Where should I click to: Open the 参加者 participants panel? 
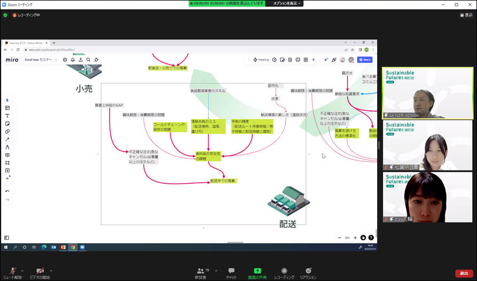coord(202,273)
